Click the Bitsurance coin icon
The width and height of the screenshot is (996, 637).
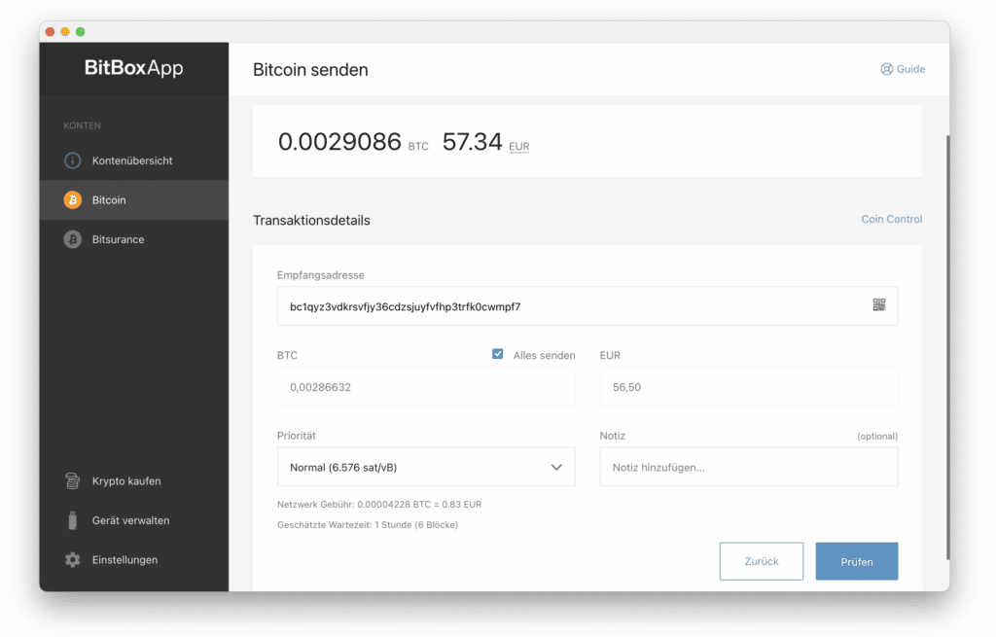72,239
